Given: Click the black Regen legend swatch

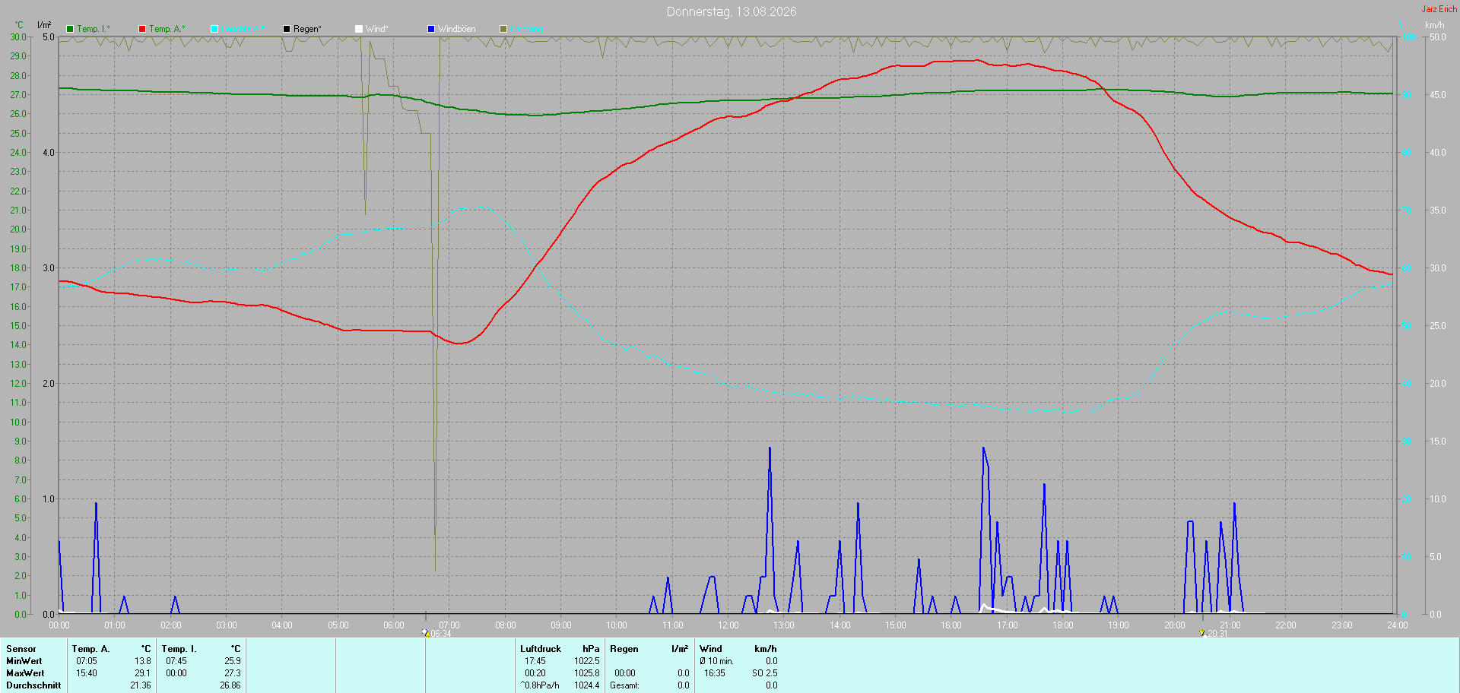Looking at the screenshot, I should coord(287,29).
